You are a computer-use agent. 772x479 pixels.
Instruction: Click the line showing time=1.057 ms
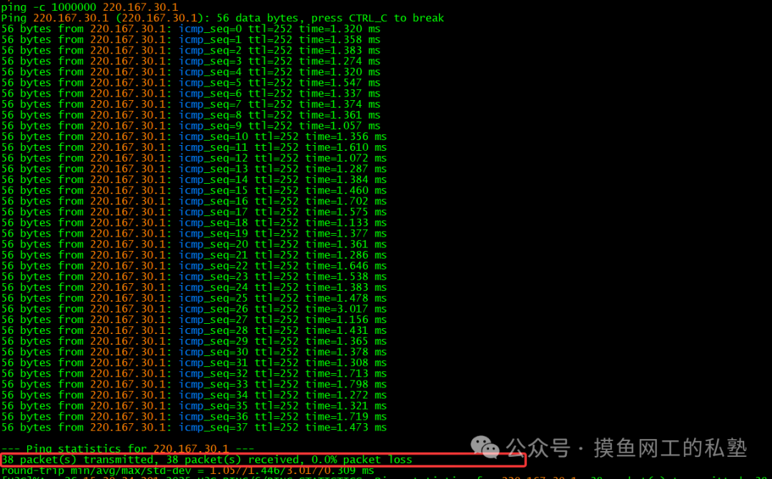pyautogui.click(x=191, y=126)
